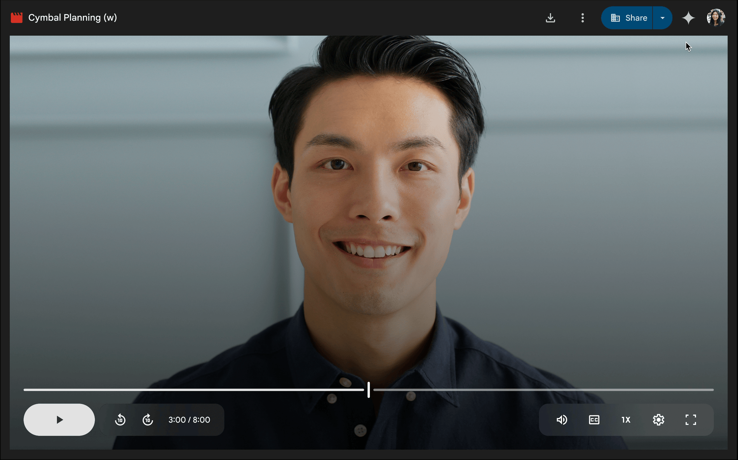Change playback speed from 1X
This screenshot has height=460, width=738.
626,420
